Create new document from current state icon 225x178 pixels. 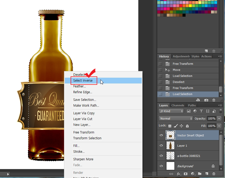coord(198,100)
